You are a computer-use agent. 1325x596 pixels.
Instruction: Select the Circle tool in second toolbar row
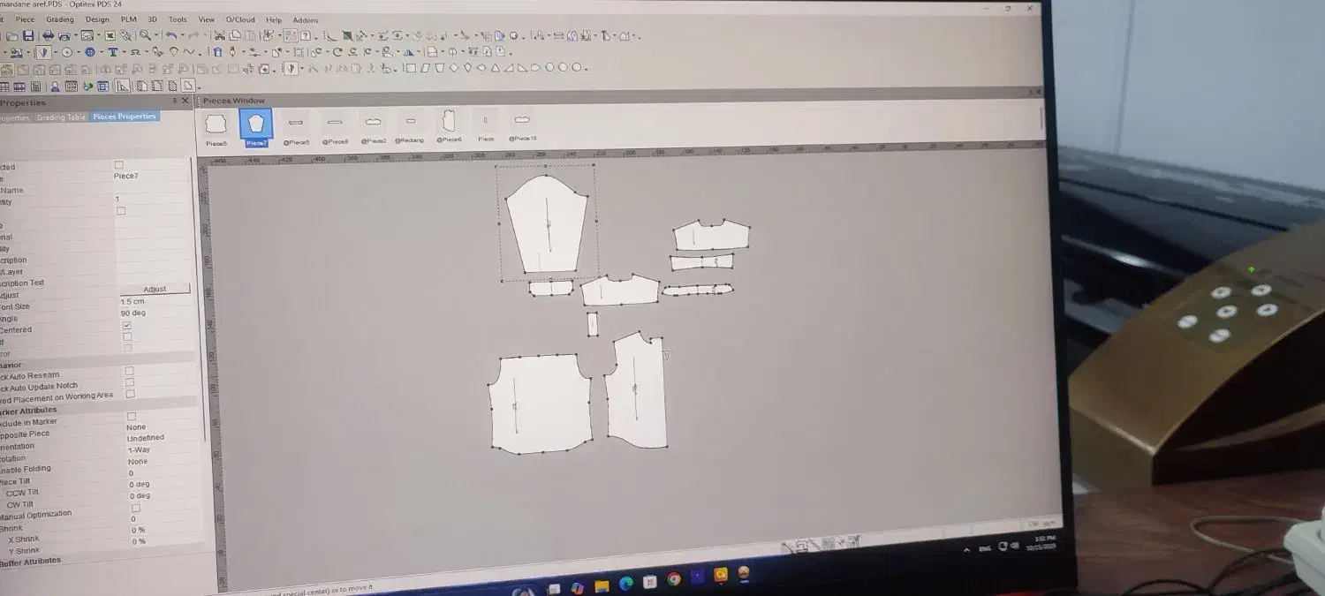click(66, 53)
